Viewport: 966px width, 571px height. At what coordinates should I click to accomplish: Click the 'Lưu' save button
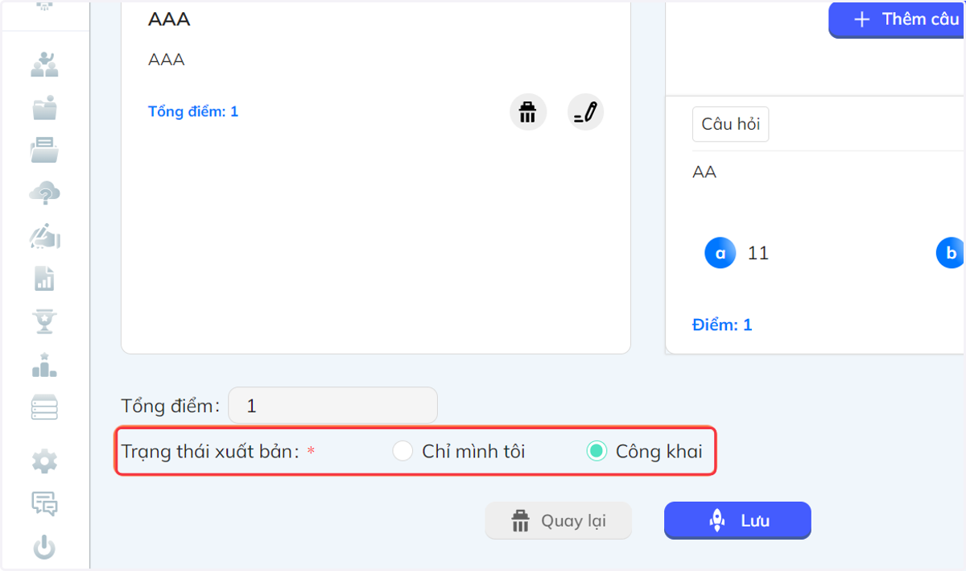(x=737, y=521)
